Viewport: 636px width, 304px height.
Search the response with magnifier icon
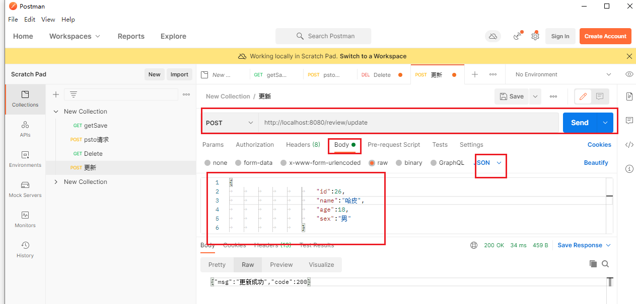[x=605, y=264]
